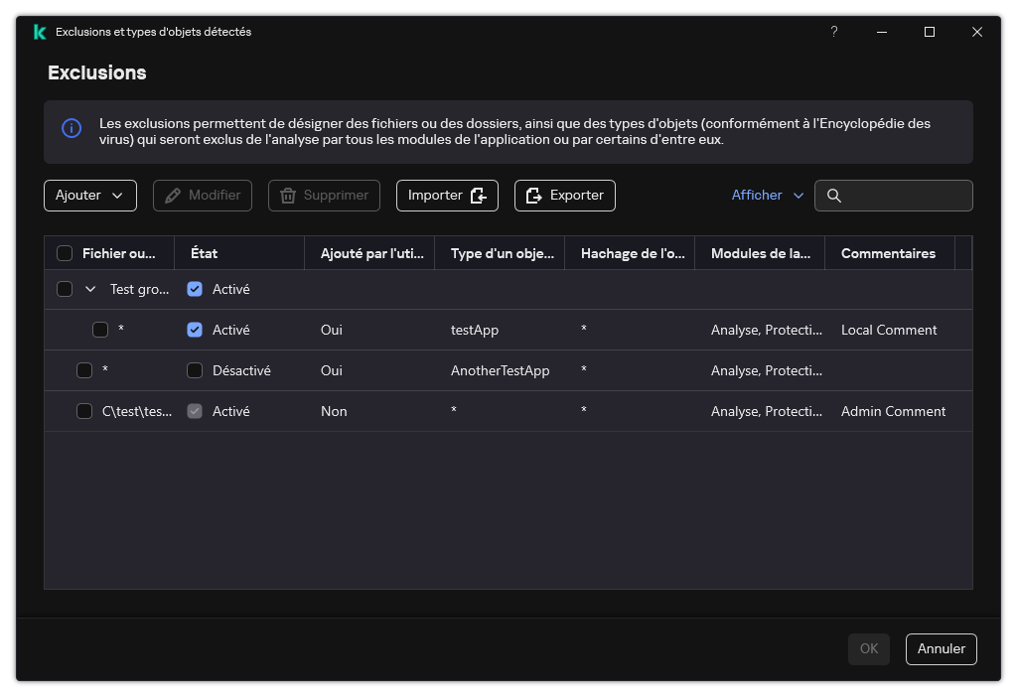Click the Commentaires column header
This screenshot has width=1017, height=697.
[x=888, y=253]
